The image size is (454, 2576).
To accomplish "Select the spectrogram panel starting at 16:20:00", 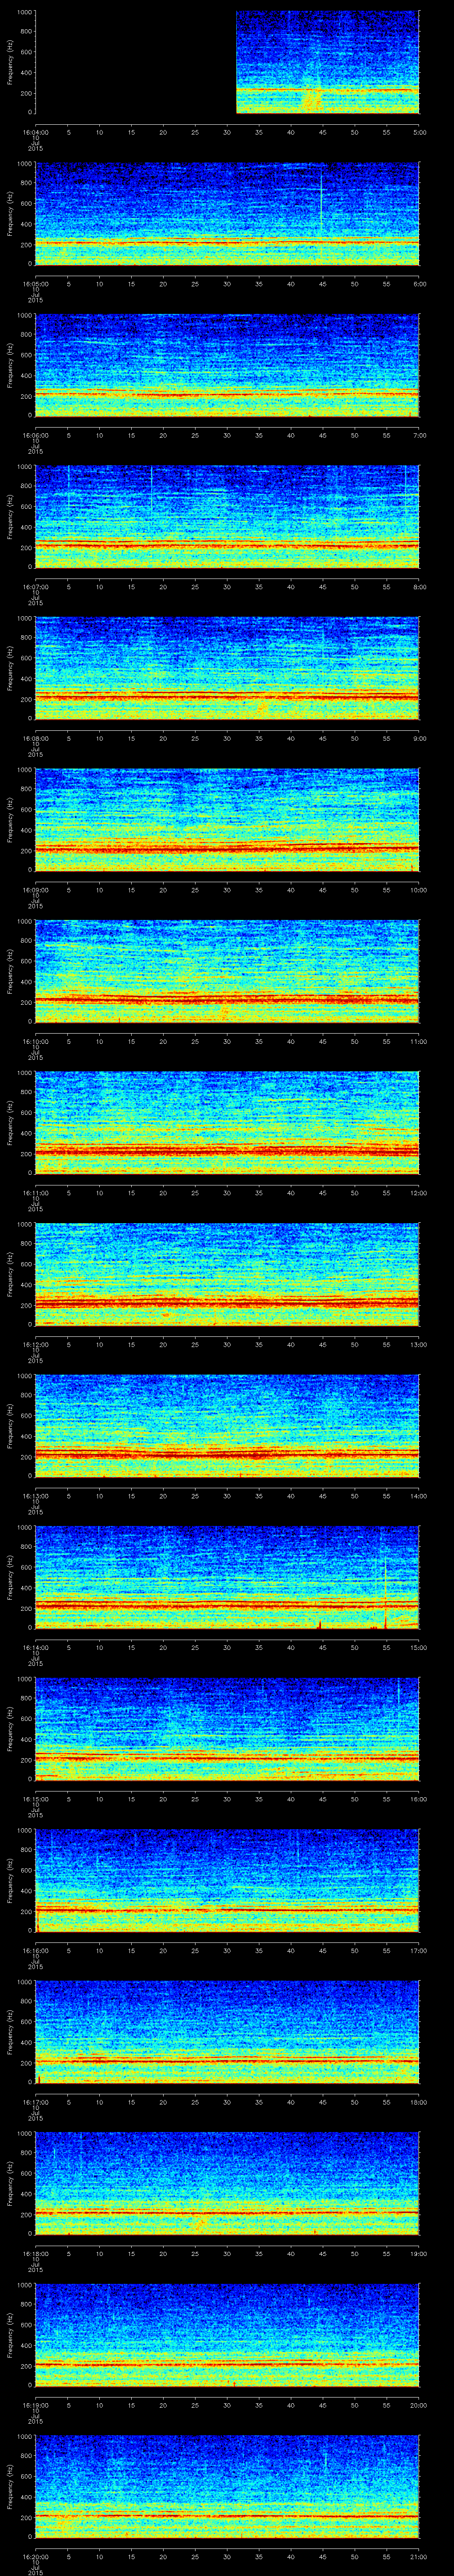I will pyautogui.click(x=227, y=2487).
